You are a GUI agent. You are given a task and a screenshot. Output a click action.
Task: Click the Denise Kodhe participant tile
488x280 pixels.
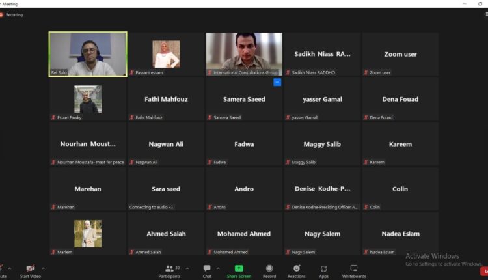[x=322, y=189]
